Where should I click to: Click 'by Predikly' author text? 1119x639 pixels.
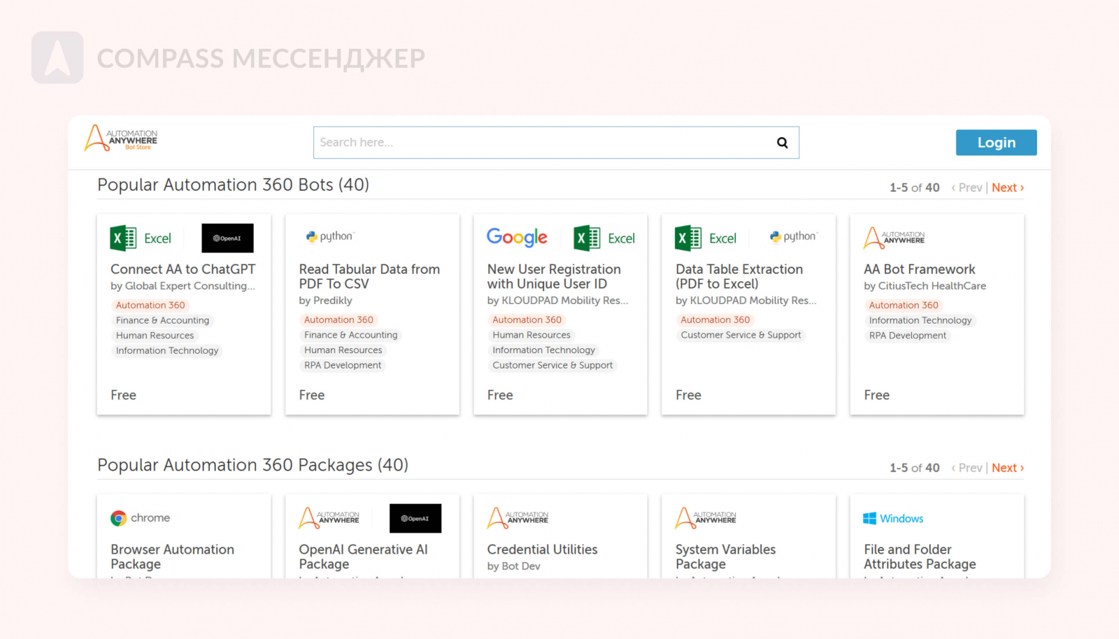coord(325,301)
